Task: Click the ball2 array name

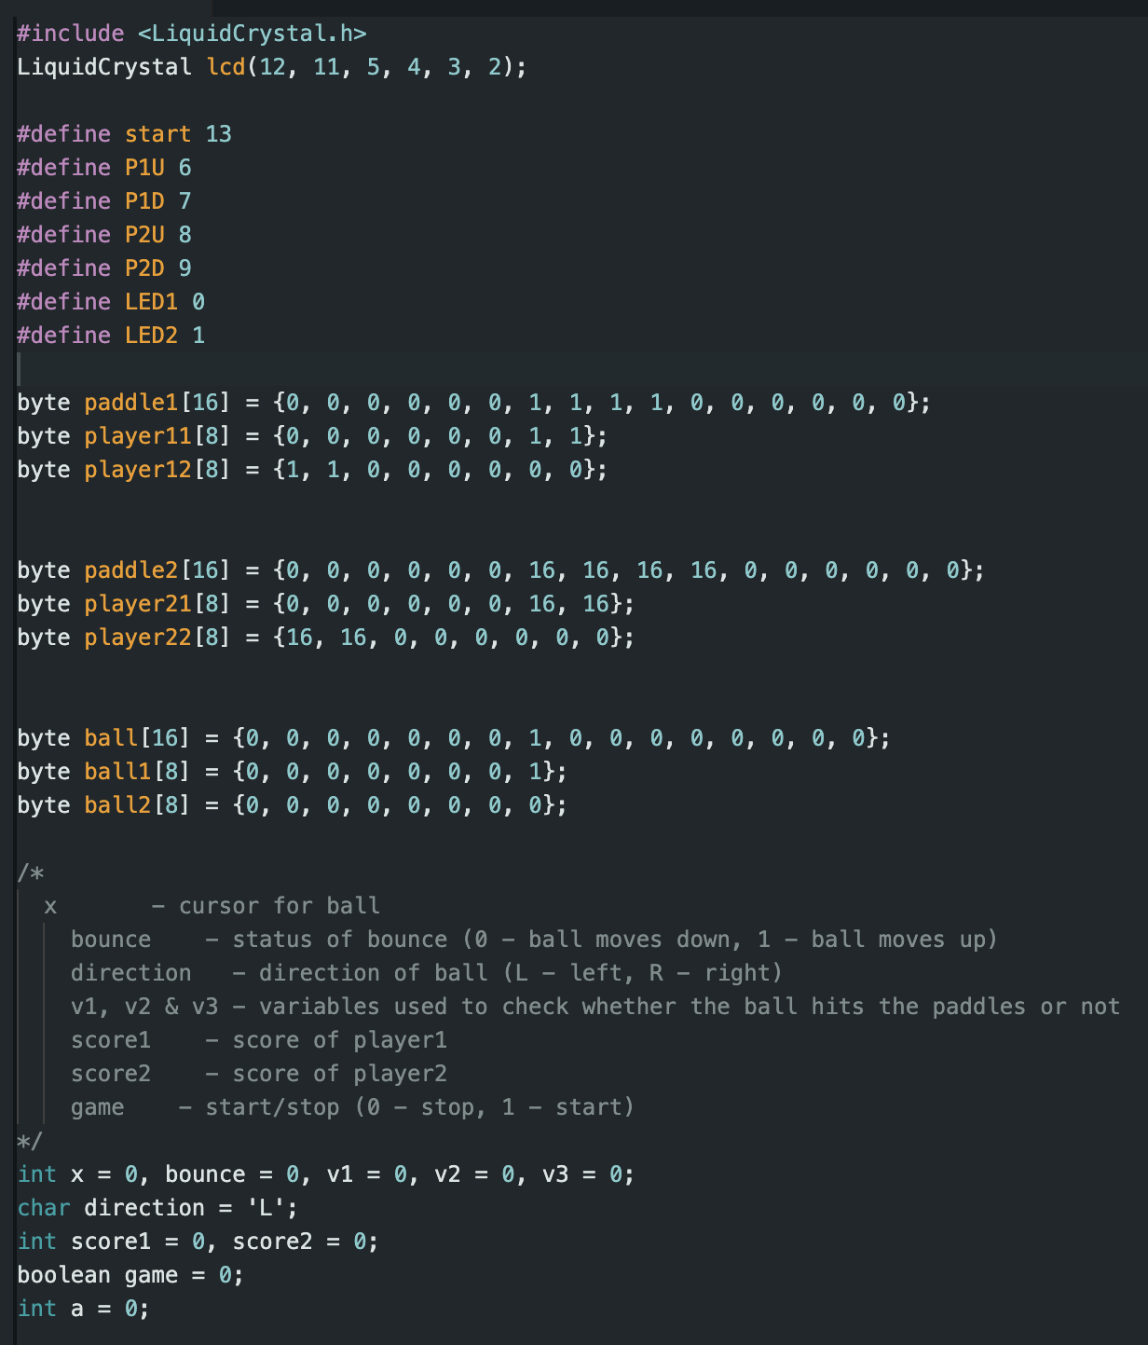Action: (x=117, y=805)
